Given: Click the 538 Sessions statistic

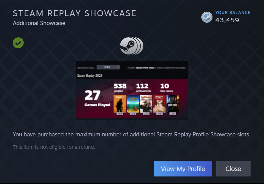Looking at the screenshot, I should (x=120, y=88).
